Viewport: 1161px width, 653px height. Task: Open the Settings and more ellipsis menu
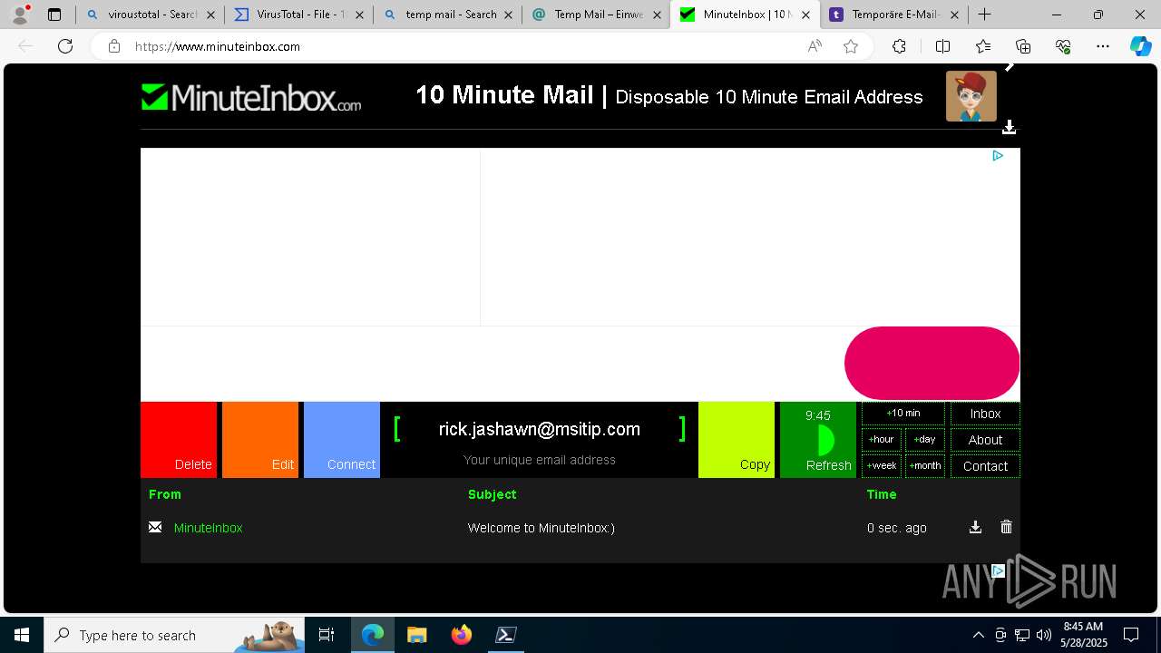point(1103,46)
